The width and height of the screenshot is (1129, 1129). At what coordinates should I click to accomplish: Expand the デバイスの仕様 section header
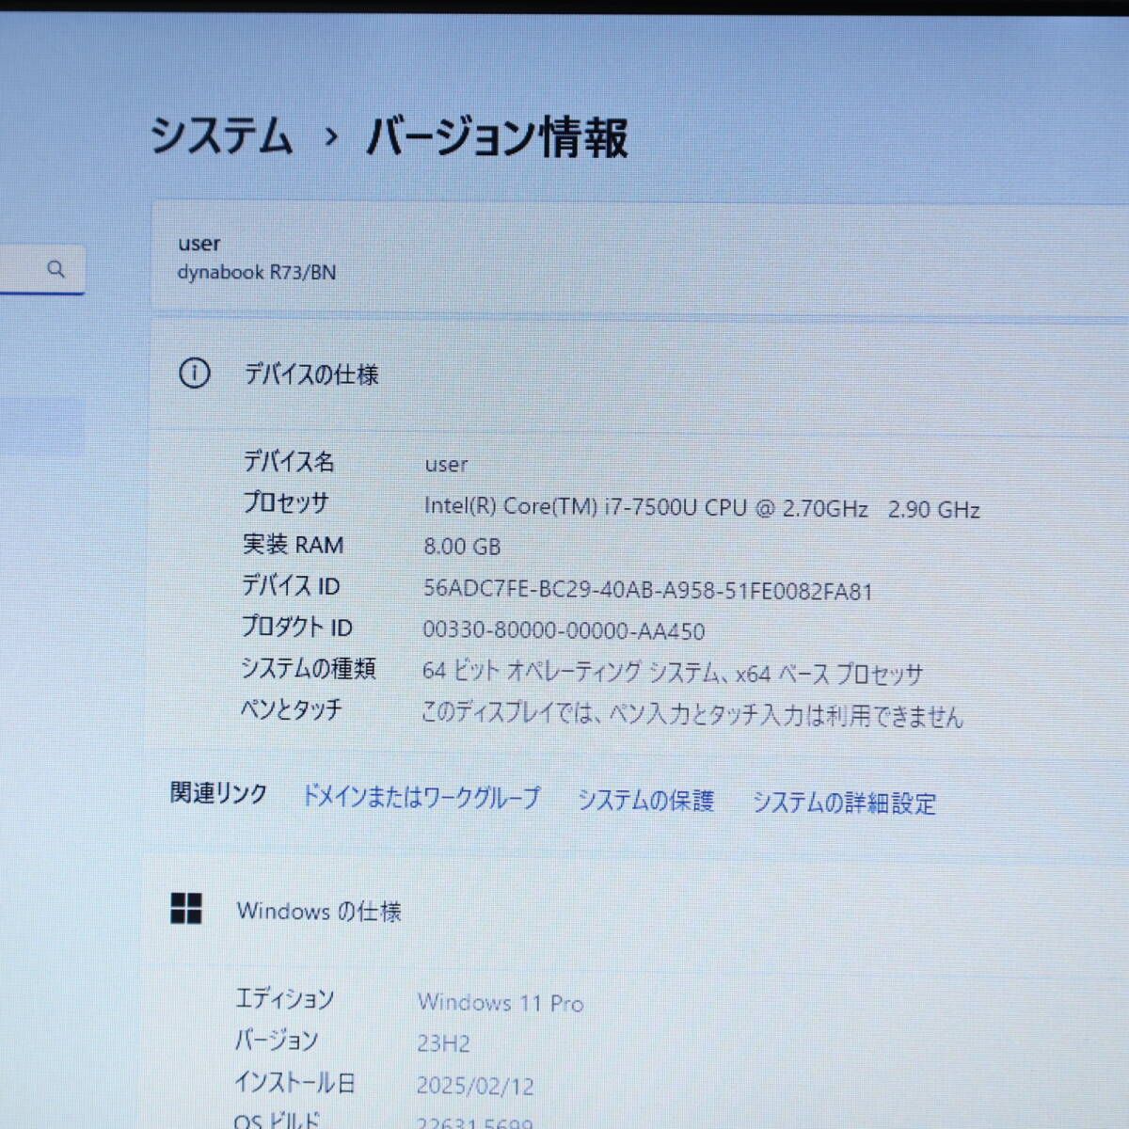(x=640, y=374)
